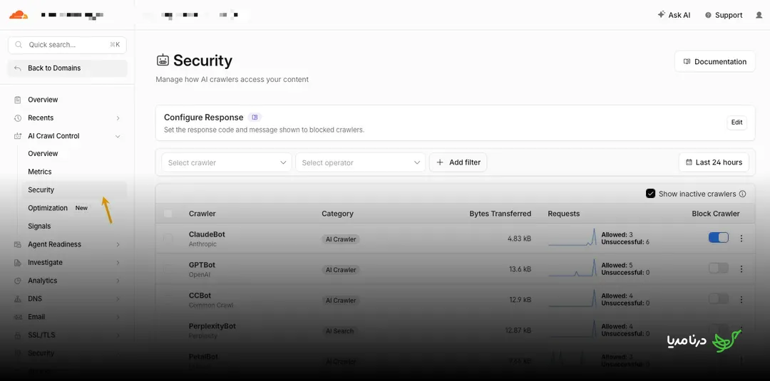Viewport: 770px width, 381px height.
Task: Click the GPTBot requests sparkline chart
Action: pos(573,268)
